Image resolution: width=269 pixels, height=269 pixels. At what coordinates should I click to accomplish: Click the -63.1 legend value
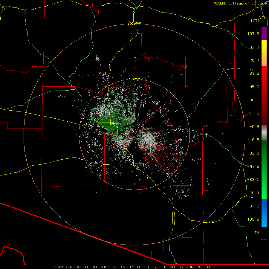[x=253, y=180]
